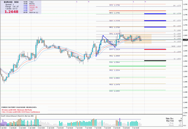The height and width of the screenshot is (129, 188).
Task: Click the DR1 1.2675 pivot label
Action: click(x=115, y=34)
